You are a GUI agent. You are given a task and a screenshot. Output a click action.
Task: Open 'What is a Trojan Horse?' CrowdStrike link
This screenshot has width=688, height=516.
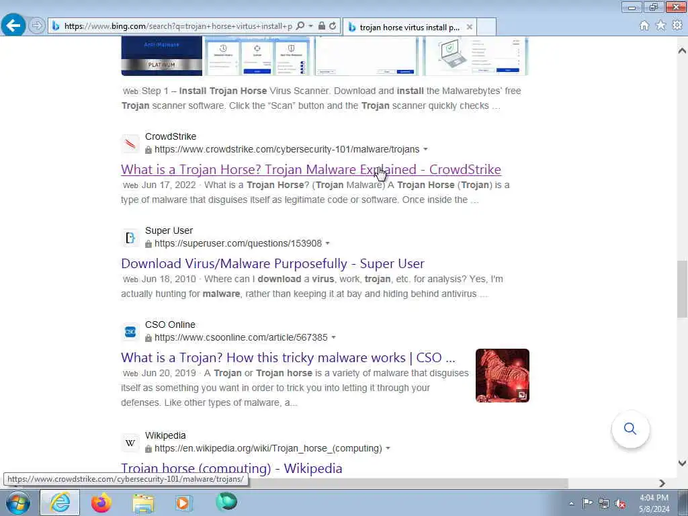[311, 169]
